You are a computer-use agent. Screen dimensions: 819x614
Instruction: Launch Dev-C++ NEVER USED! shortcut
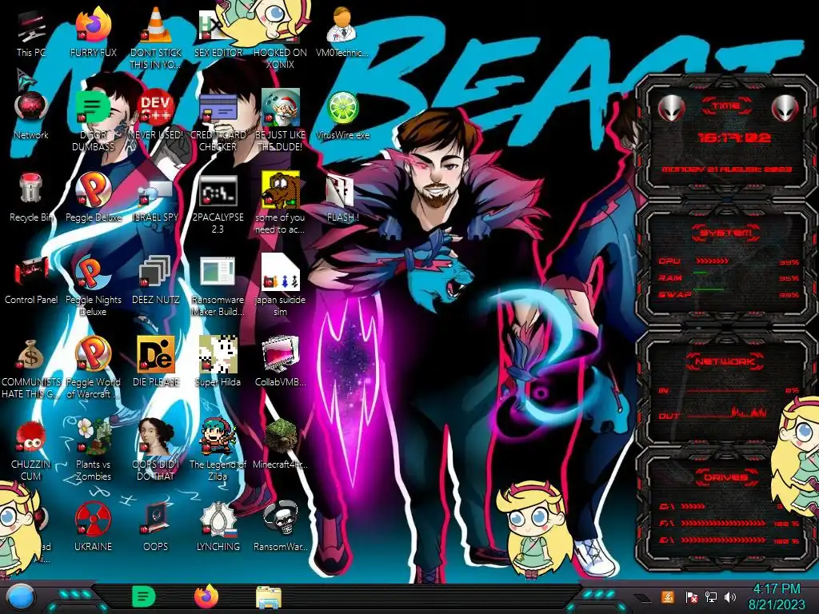156,115
